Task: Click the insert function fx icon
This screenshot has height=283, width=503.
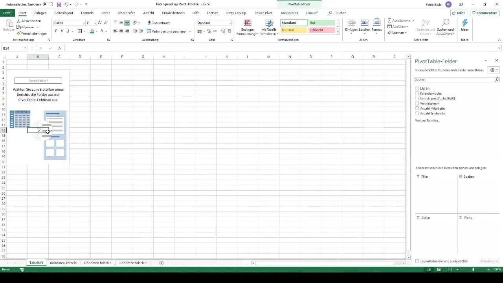Action: click(x=60, y=48)
